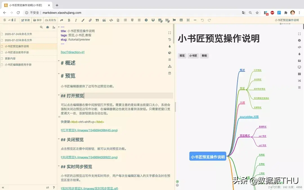Click the code block icon
The width and height of the screenshot is (304, 190).
pos(111,20)
